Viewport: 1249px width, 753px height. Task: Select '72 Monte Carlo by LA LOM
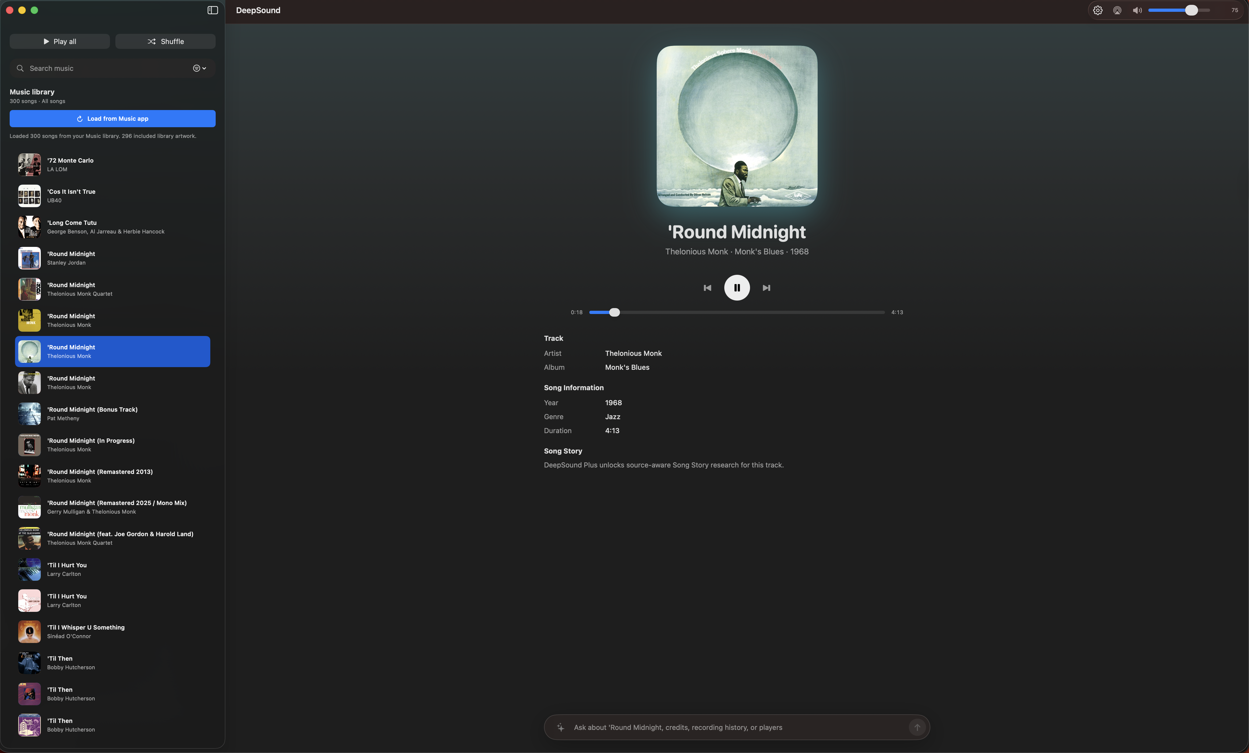click(x=112, y=165)
